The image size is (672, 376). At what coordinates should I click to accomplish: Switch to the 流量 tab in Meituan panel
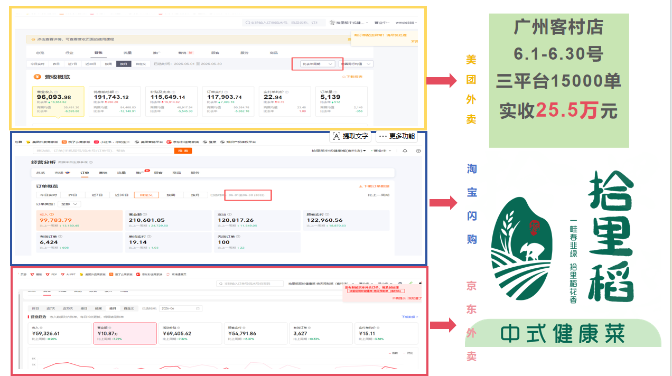128,53
